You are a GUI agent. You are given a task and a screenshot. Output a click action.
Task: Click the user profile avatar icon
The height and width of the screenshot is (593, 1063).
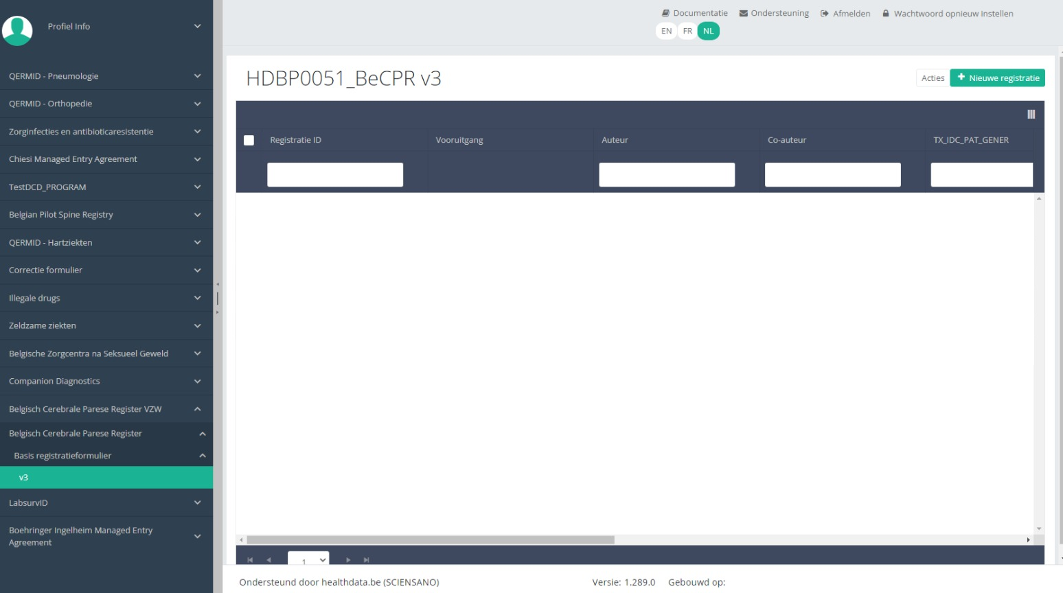(x=18, y=30)
